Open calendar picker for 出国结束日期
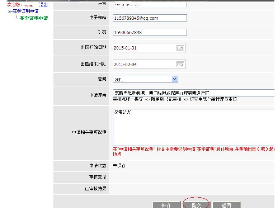This screenshot has width=278, height=208. pyautogui.click(x=180, y=64)
